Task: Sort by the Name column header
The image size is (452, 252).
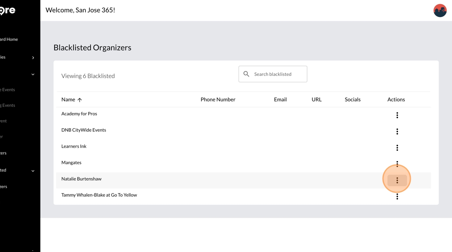Action: pyautogui.click(x=68, y=100)
